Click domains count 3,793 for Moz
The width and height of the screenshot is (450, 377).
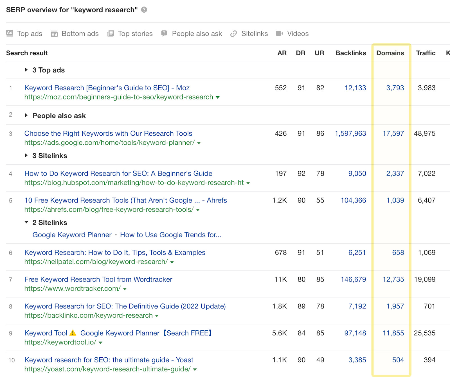click(395, 88)
